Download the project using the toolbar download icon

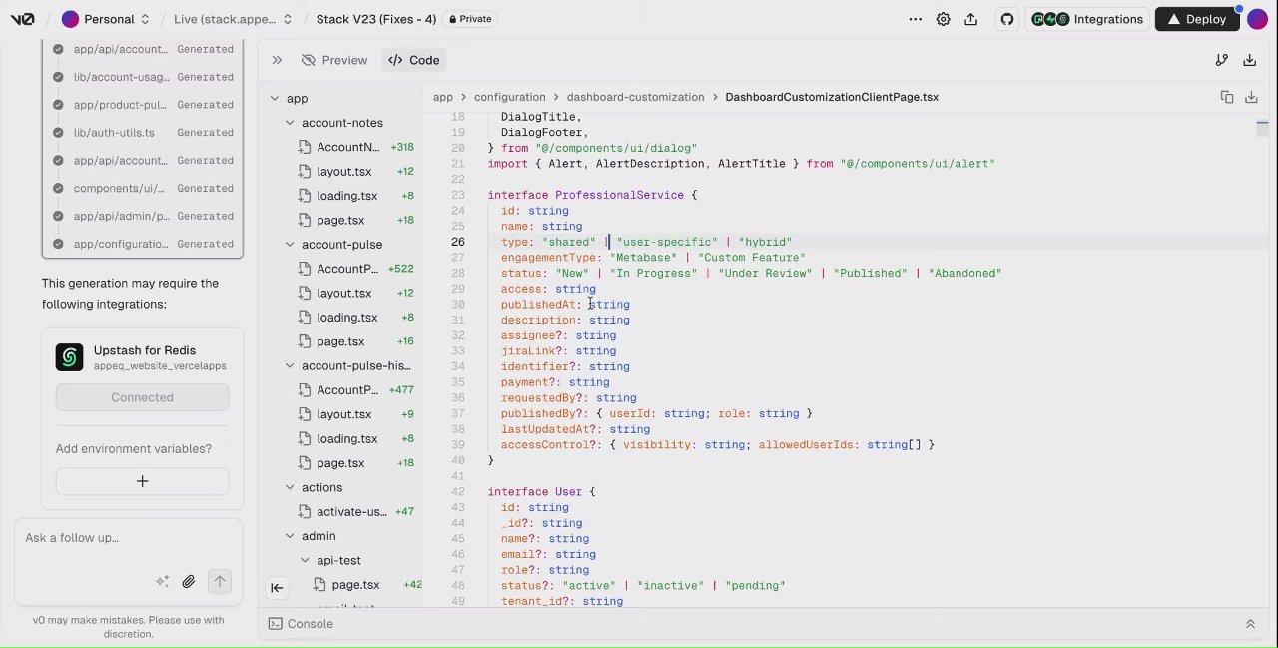click(1249, 60)
